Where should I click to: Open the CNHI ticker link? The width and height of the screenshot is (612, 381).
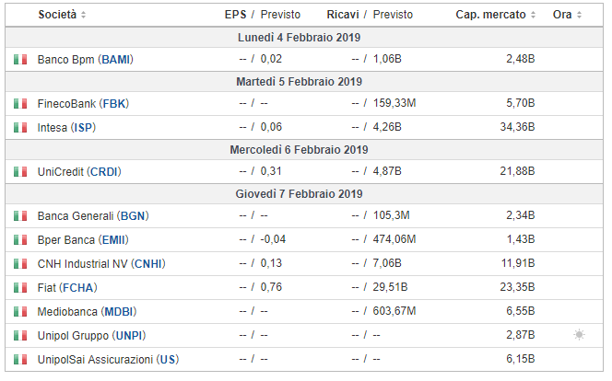(147, 264)
